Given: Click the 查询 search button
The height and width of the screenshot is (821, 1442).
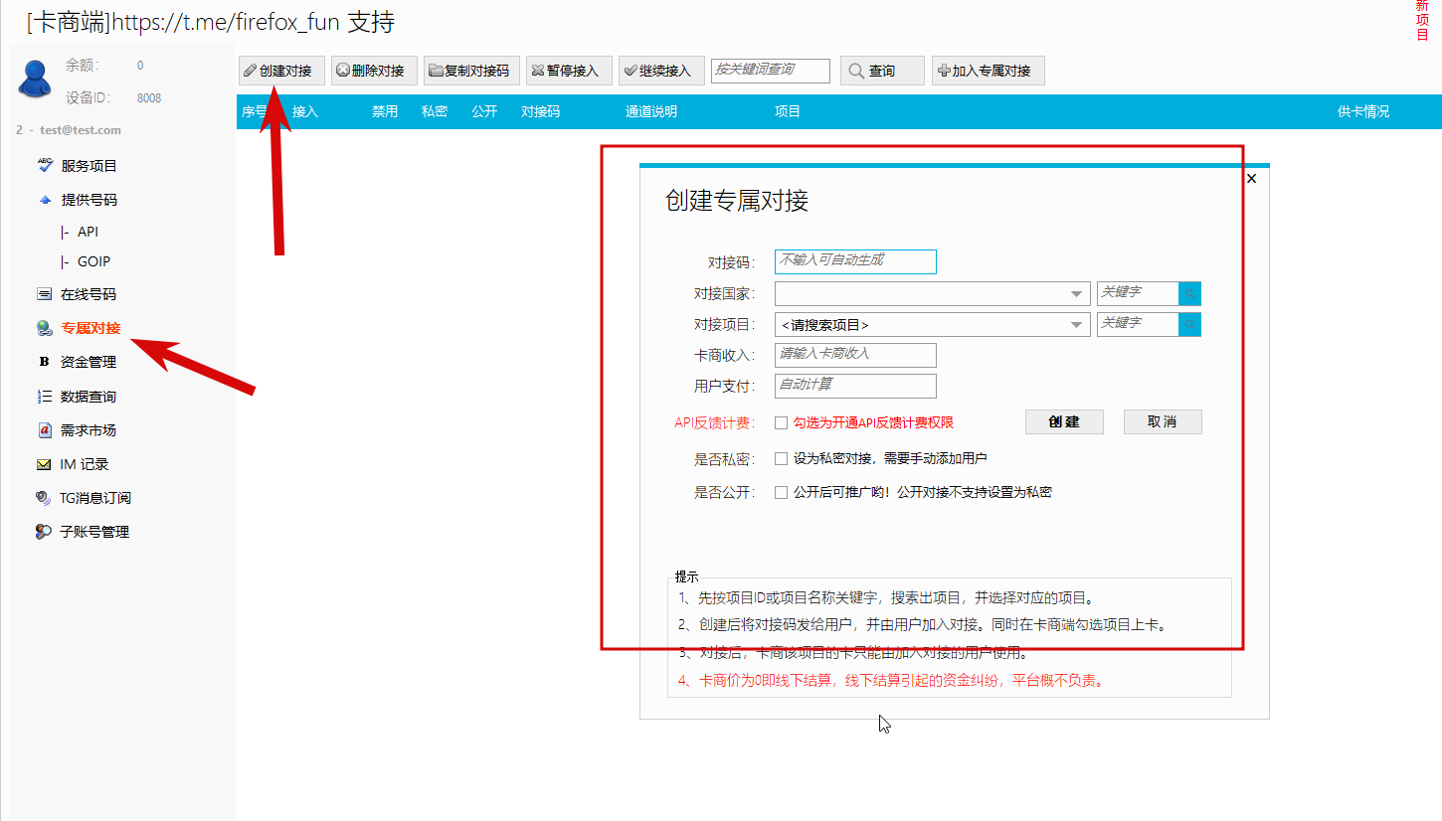Looking at the screenshot, I should pos(882,71).
